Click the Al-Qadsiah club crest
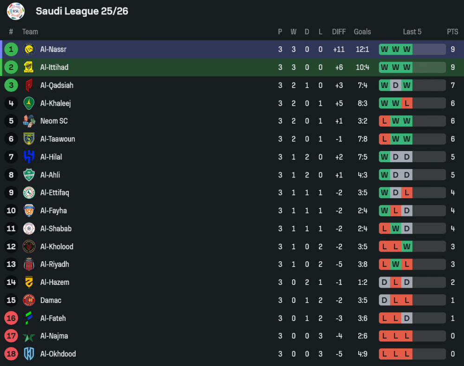 click(x=29, y=85)
